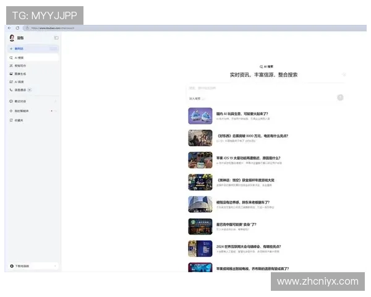Open 图像生成 image generation
Viewport: 371px width, 297px height.
[x=20, y=74]
